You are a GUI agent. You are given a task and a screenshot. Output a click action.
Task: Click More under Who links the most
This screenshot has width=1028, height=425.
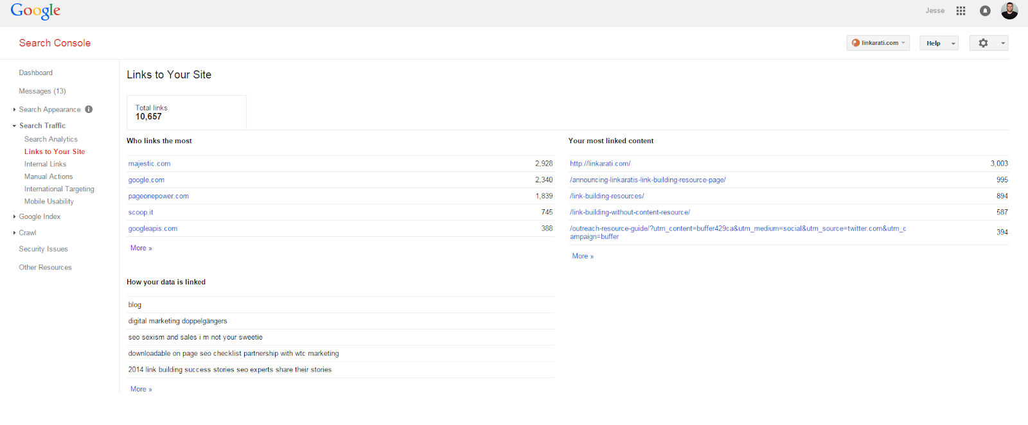[141, 248]
